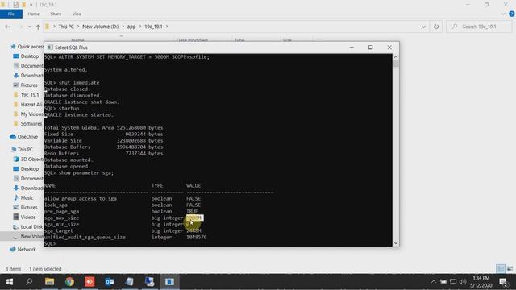Image resolution: width=516 pixels, height=290 pixels.
Task: Open the Share ribbon tab
Action: (x=56, y=14)
